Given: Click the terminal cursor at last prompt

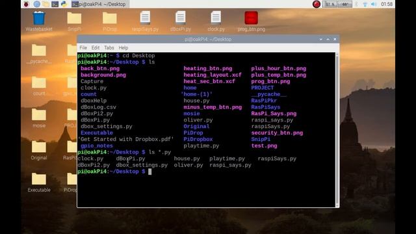Looking at the screenshot, I should (150, 172).
